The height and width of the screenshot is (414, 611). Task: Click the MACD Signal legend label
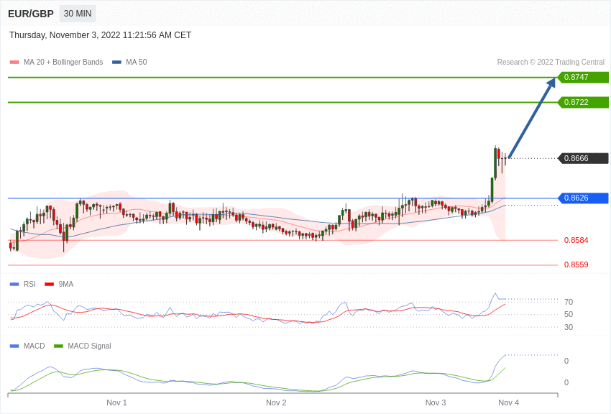point(89,346)
